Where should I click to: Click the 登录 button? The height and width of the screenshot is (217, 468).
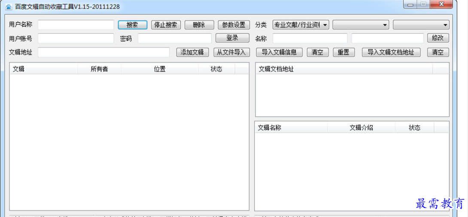coord(233,38)
